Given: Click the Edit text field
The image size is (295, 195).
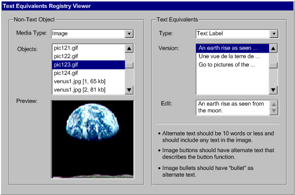Looking at the screenshot, I should 233,108.
